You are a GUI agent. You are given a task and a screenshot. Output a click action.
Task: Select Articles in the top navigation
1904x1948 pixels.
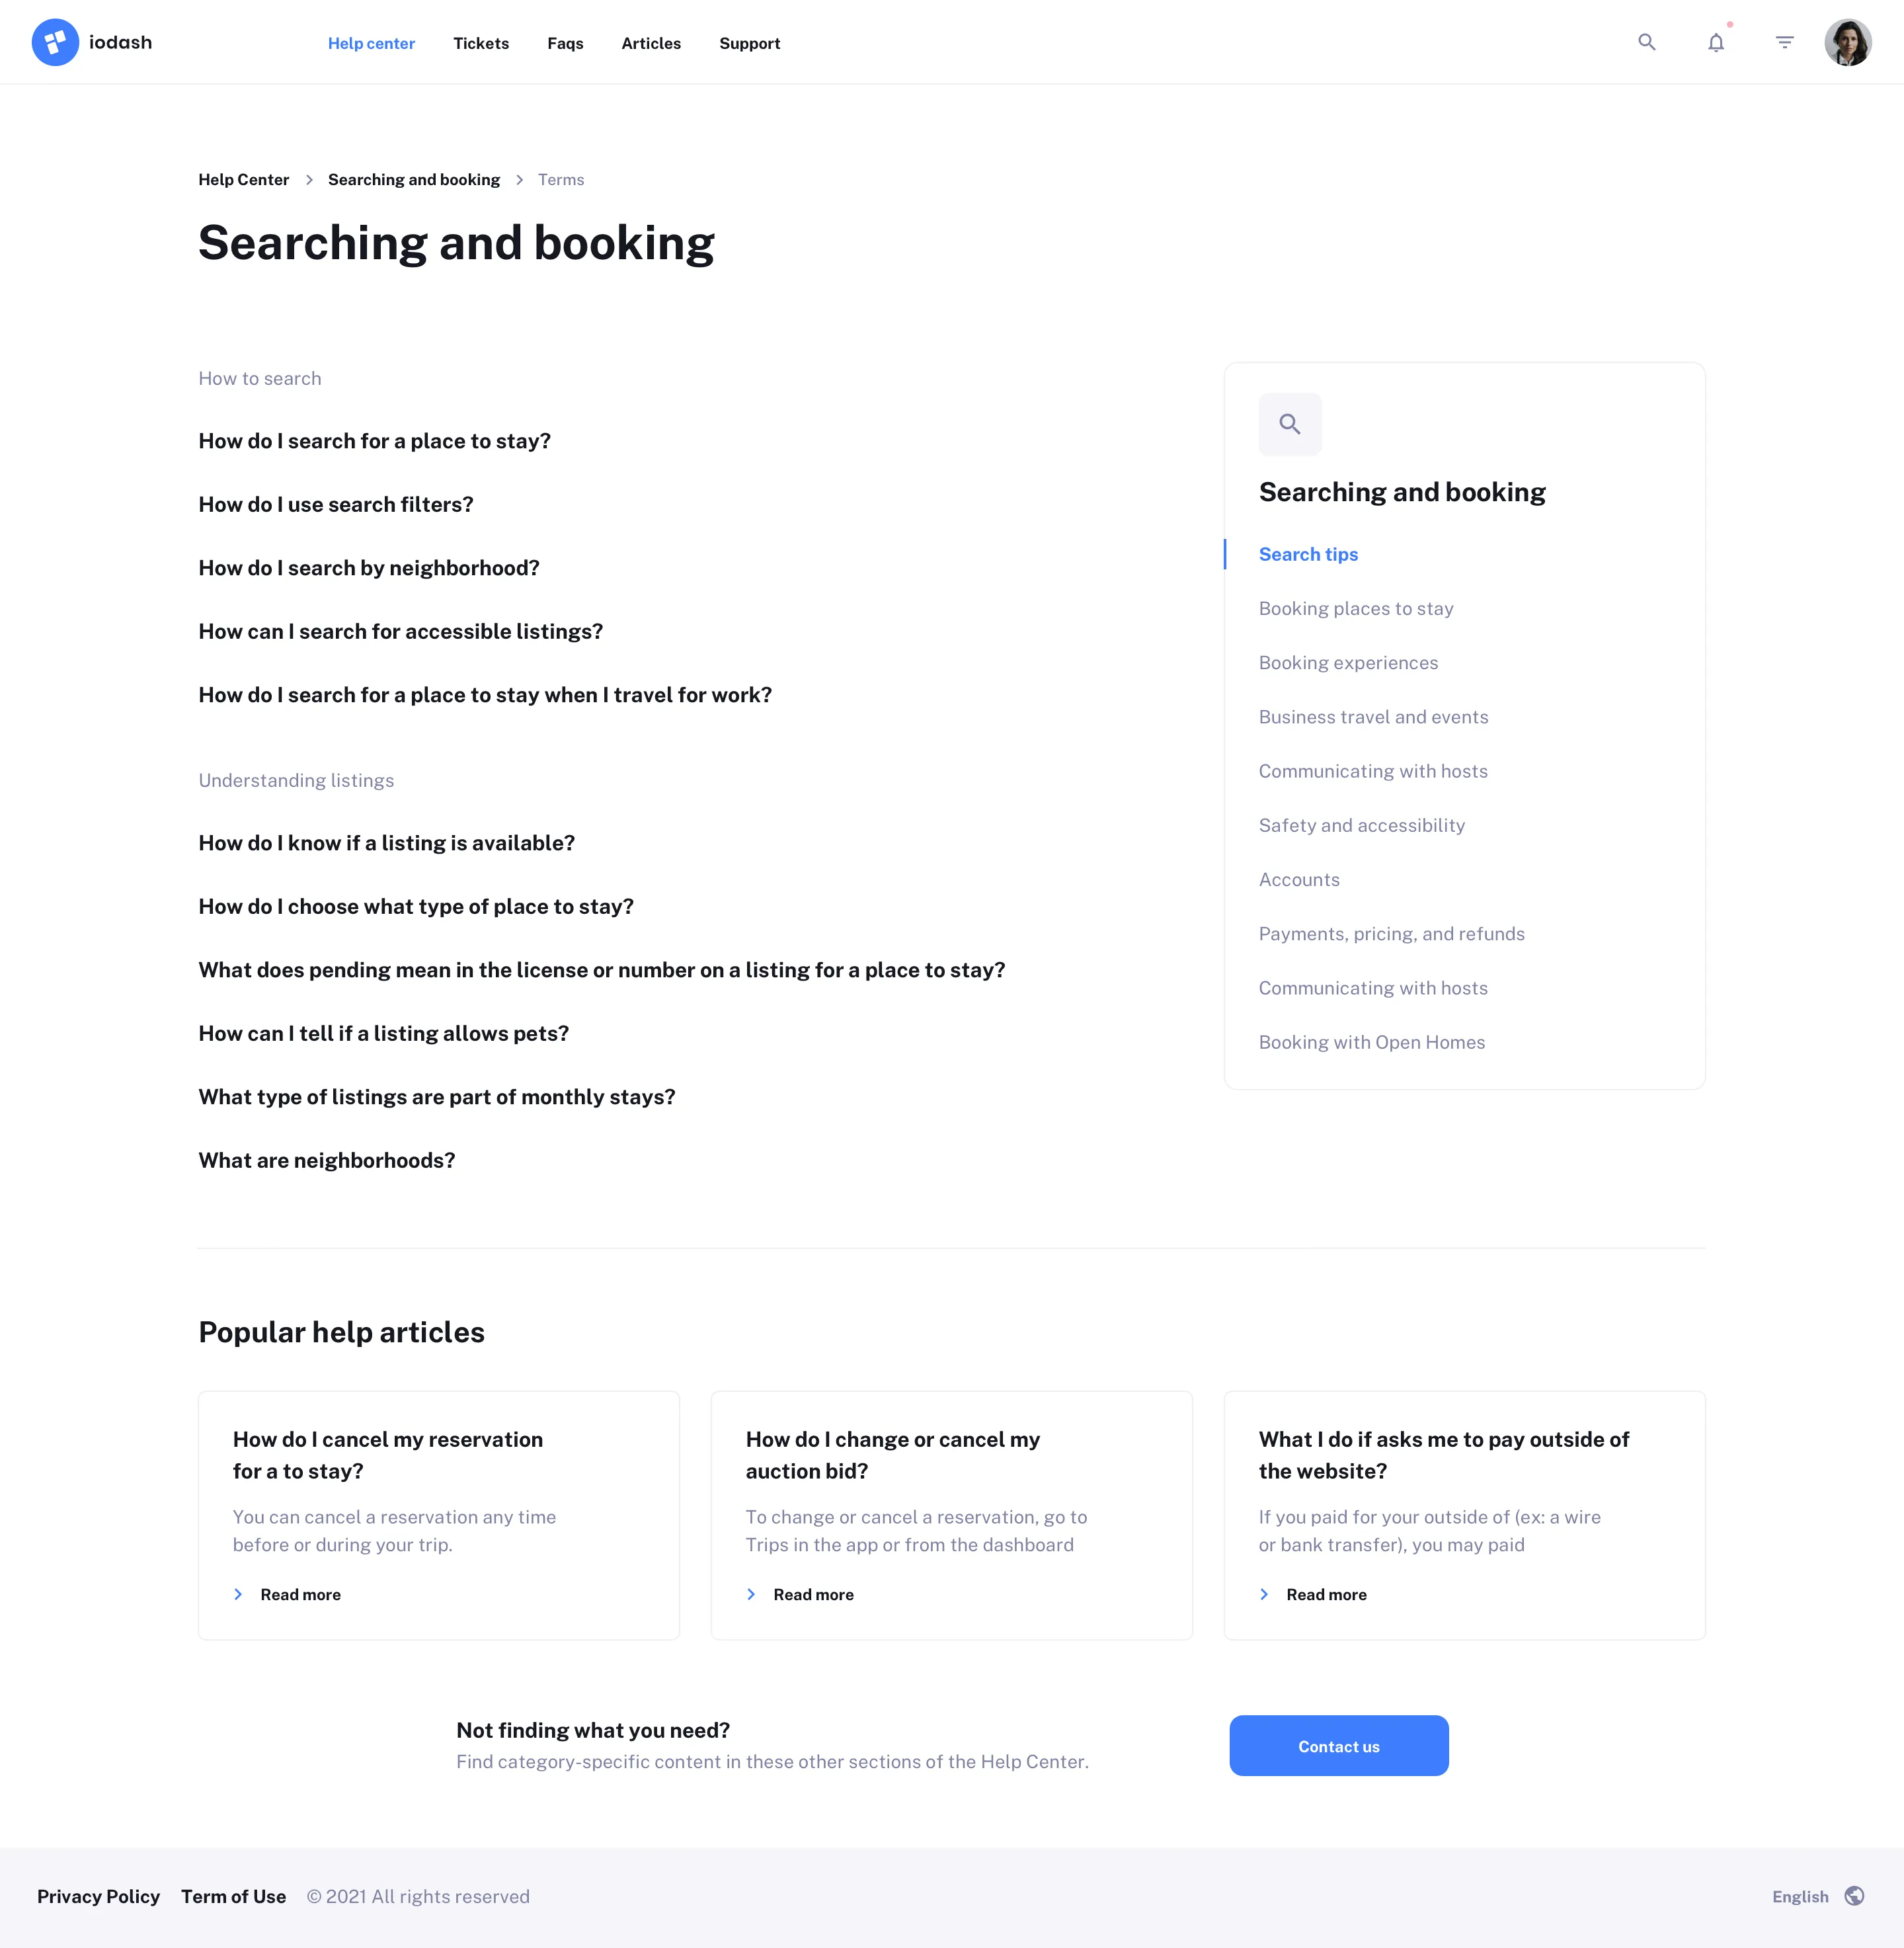[651, 43]
